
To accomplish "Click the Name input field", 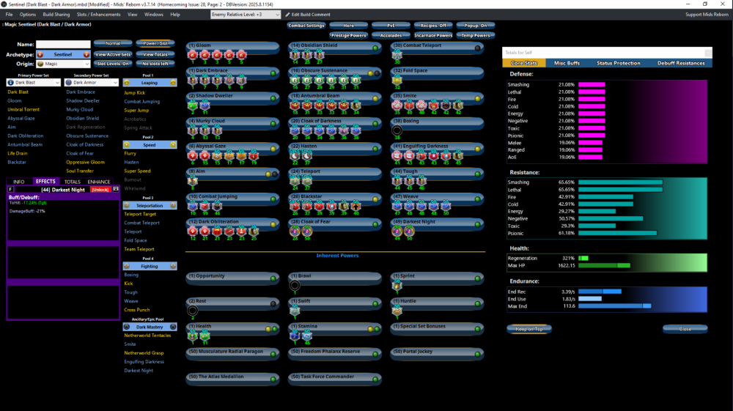I will click(63, 44).
